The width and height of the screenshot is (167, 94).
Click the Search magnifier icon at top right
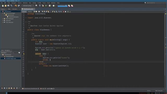145,3
